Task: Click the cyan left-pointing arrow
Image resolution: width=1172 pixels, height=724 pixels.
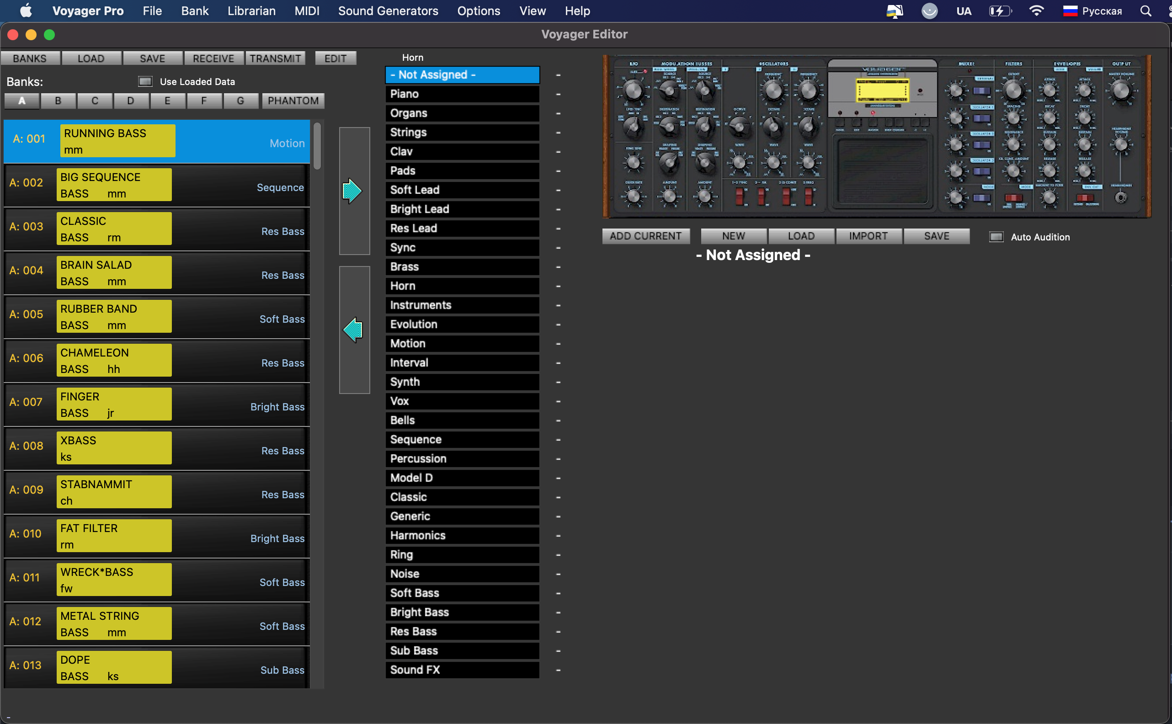Action: click(x=353, y=330)
